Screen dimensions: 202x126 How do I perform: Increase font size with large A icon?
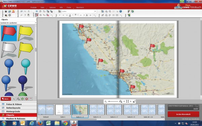pos(87,15)
